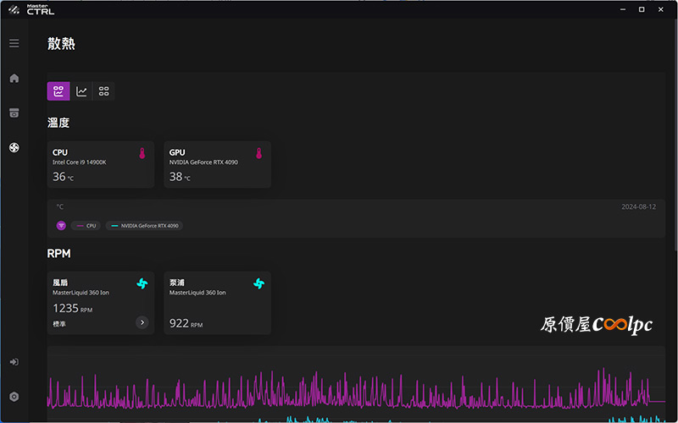Switch to line chart only view
Image resolution: width=678 pixels, height=423 pixels.
(81, 91)
